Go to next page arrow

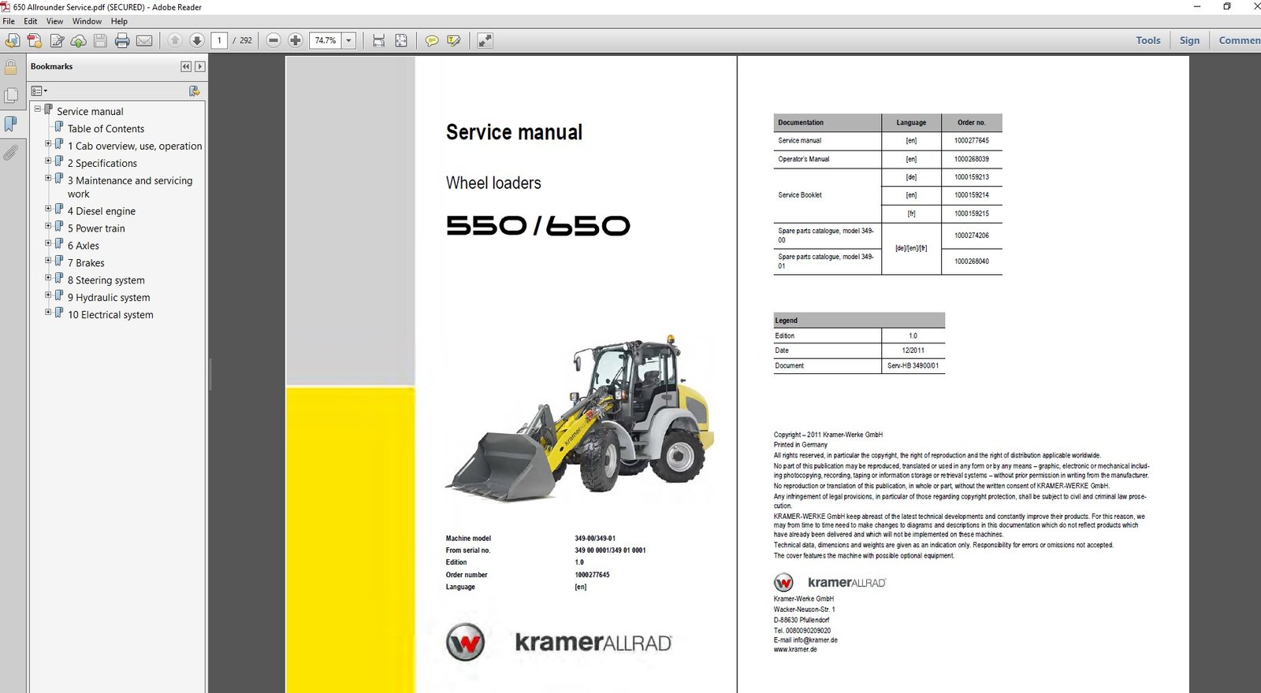pos(197,40)
